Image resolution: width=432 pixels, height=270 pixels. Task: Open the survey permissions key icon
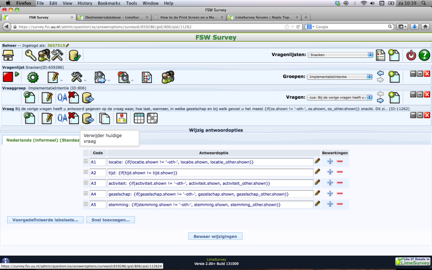click(x=31, y=55)
